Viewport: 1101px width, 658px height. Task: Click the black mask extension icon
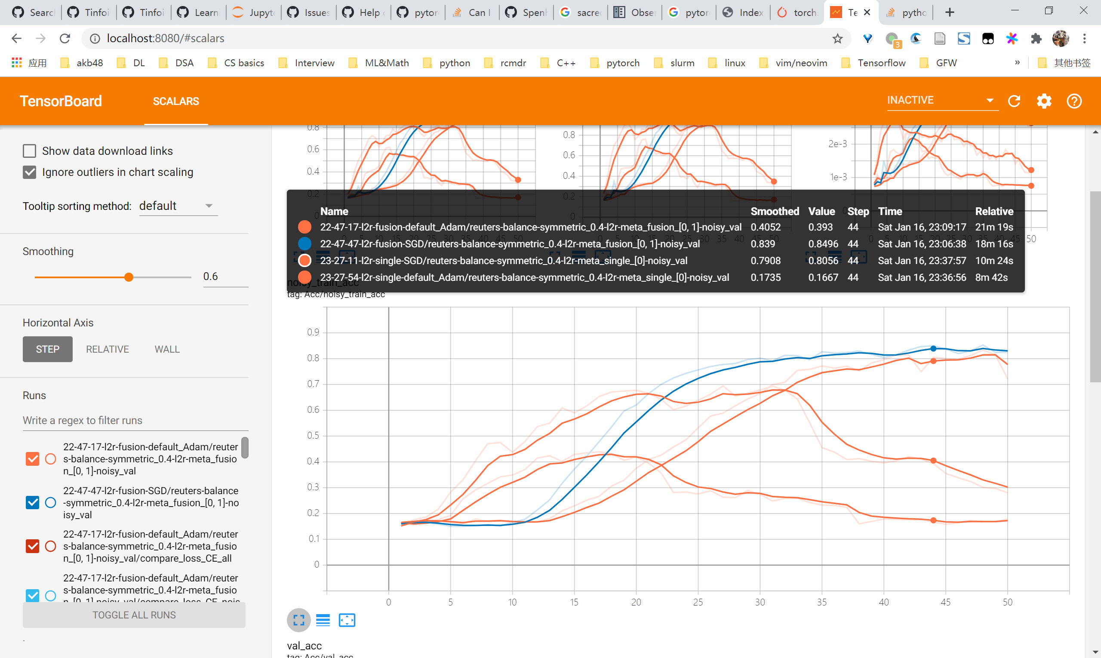pyautogui.click(x=988, y=39)
